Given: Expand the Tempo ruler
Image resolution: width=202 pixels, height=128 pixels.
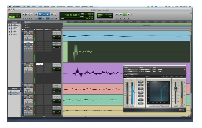Looking at the screenshot, I should 24,24.
